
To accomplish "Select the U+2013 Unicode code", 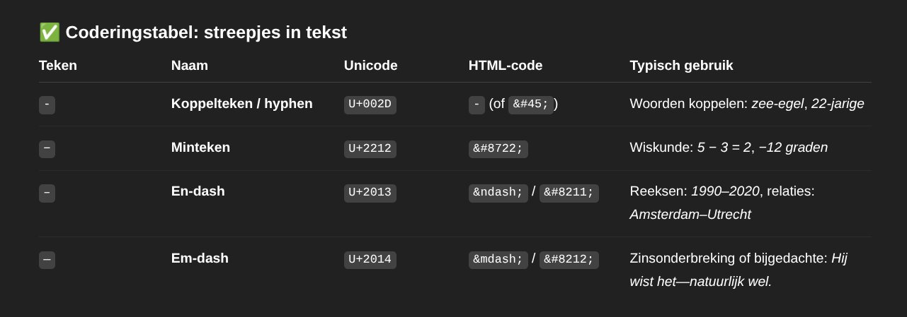I will [x=370, y=193].
